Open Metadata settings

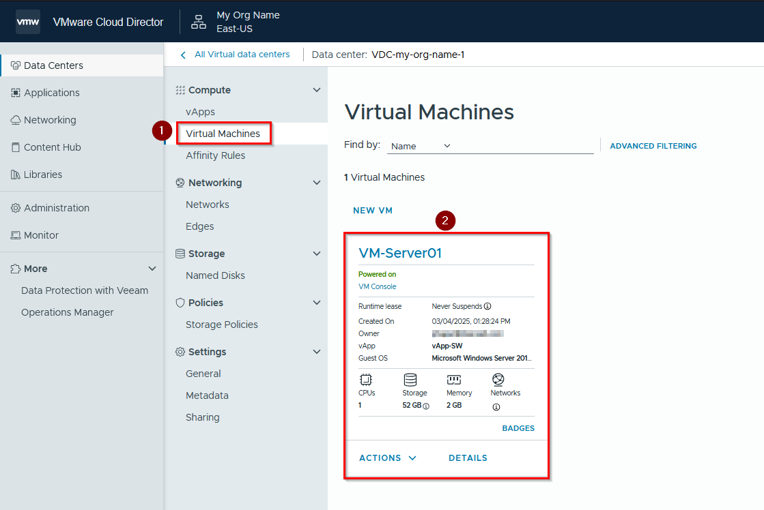[207, 395]
